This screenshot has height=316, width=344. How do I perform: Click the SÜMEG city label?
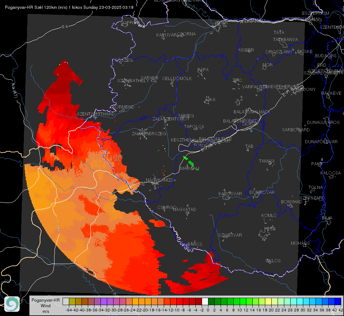(x=186, y=116)
